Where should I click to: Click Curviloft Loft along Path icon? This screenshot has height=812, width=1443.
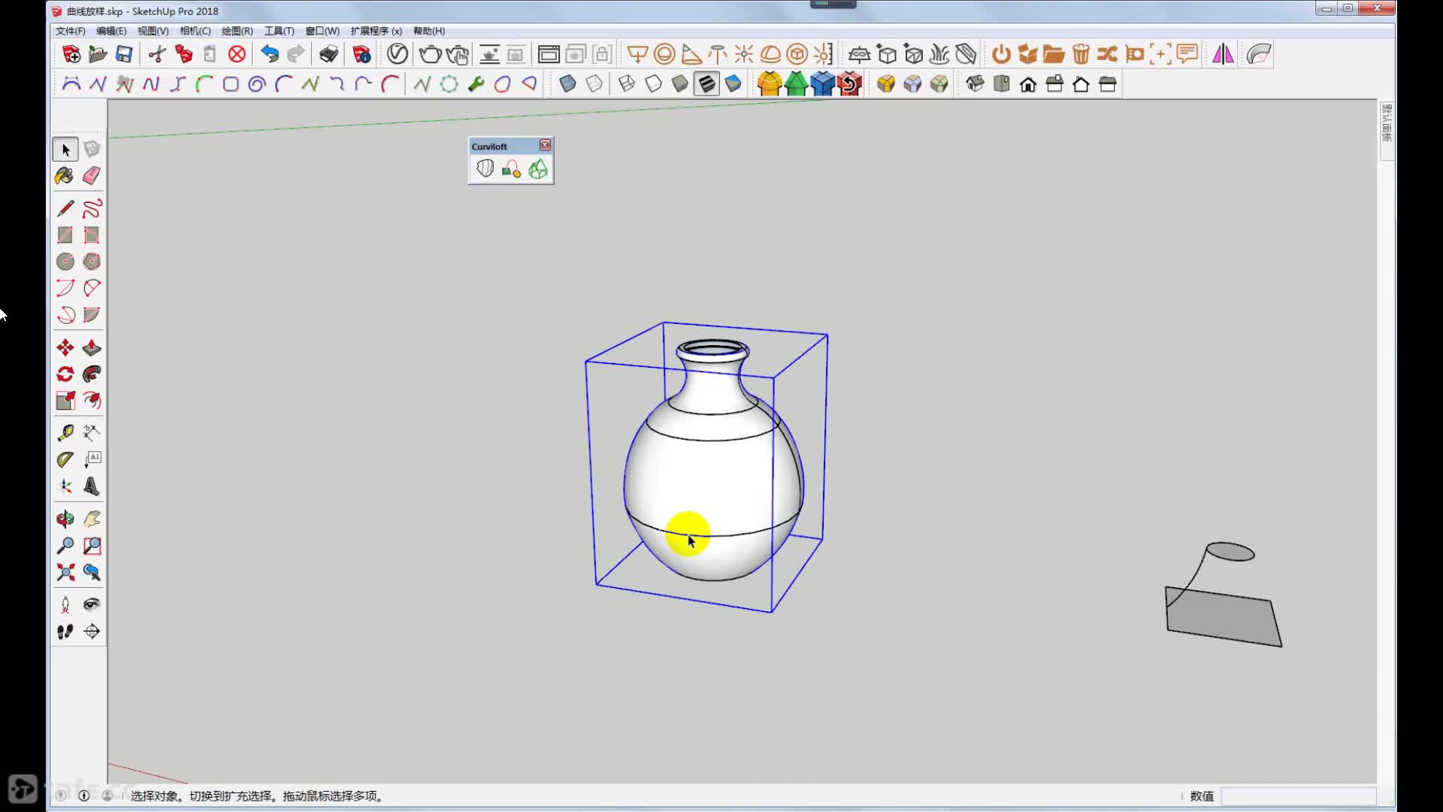(511, 169)
